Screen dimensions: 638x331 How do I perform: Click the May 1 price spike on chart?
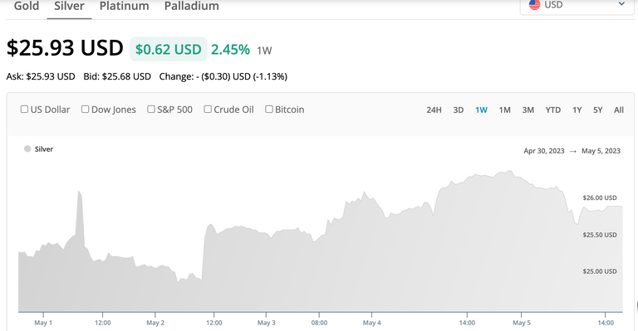pyautogui.click(x=79, y=192)
